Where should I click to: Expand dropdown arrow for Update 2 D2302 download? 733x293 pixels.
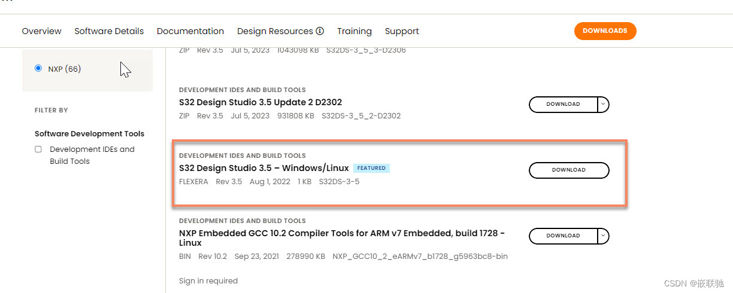pos(603,104)
